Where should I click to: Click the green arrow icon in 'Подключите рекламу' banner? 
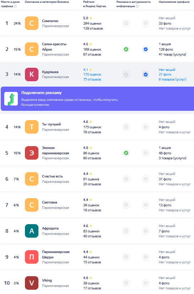coord(11,99)
